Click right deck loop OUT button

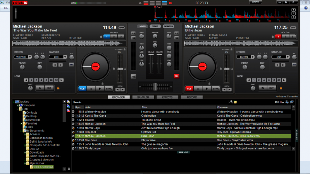[x=272, y=88]
